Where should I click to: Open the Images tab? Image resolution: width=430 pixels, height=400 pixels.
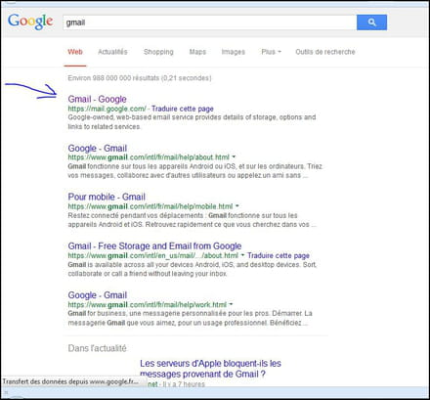[234, 52]
